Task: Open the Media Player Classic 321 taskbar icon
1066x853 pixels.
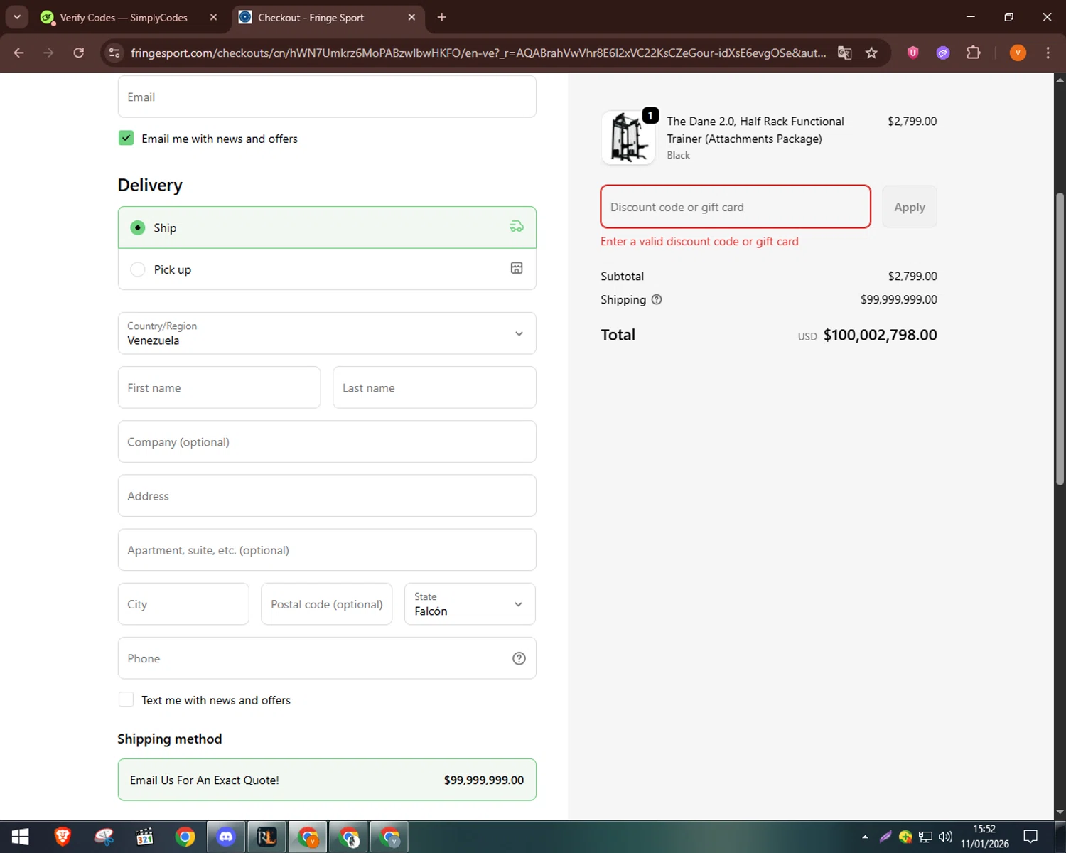Action: (144, 837)
